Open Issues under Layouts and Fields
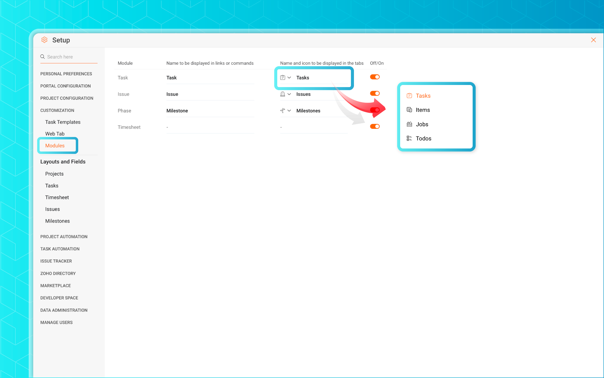604x378 pixels. tap(53, 209)
